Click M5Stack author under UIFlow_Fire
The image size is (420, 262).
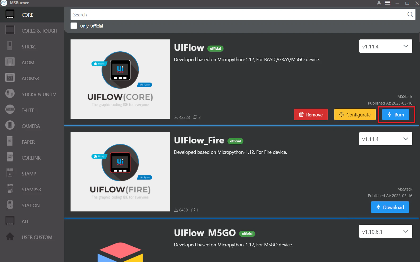click(405, 189)
